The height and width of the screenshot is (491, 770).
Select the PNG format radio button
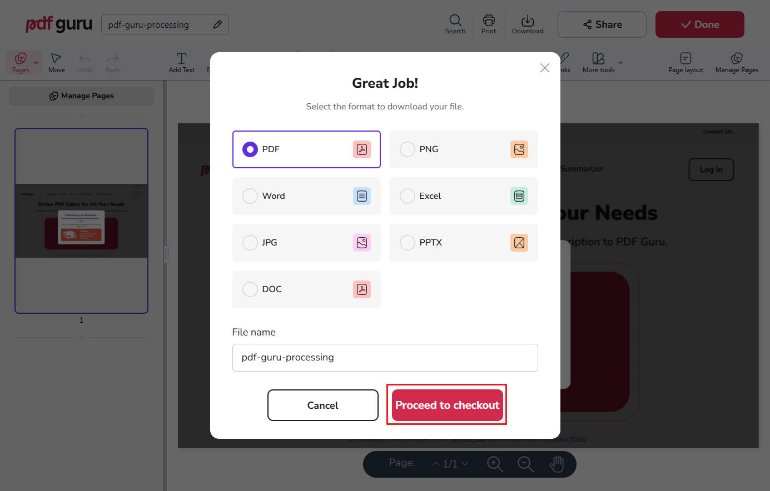pyautogui.click(x=408, y=149)
